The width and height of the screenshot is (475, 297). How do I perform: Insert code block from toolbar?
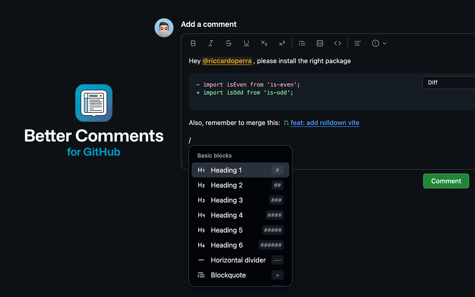320,43
